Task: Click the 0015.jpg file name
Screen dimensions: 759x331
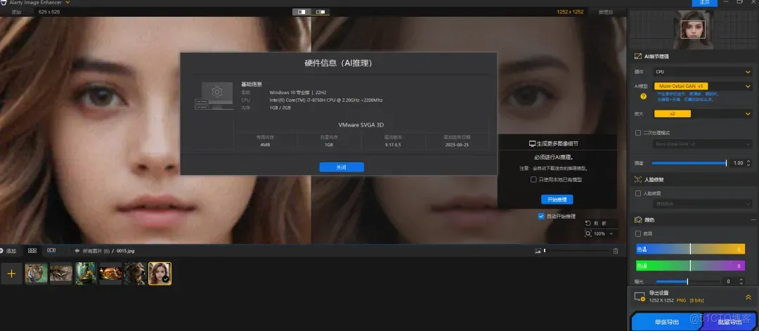Action: pyautogui.click(x=125, y=251)
